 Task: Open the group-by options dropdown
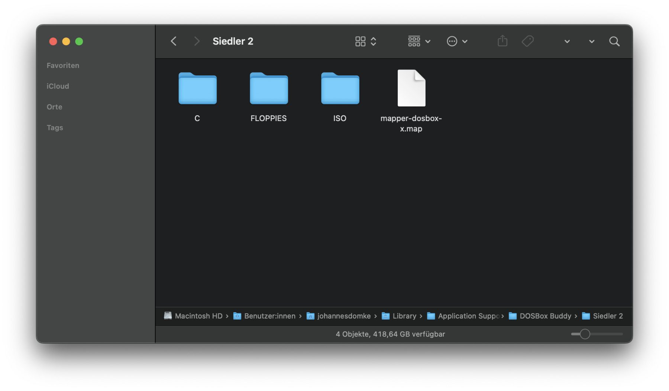419,41
